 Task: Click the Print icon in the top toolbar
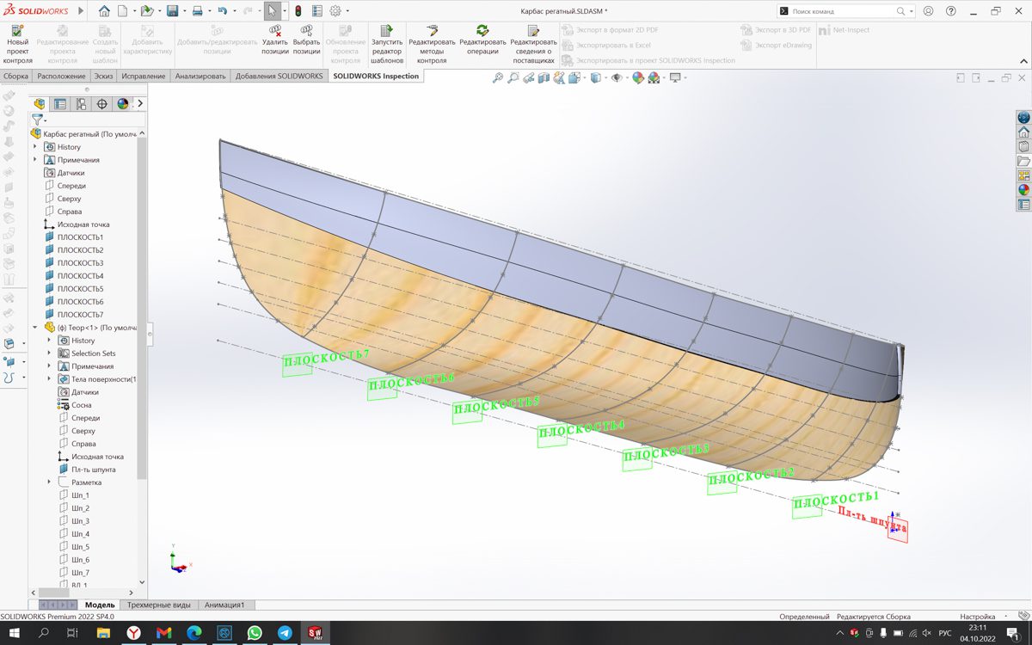tap(197, 11)
